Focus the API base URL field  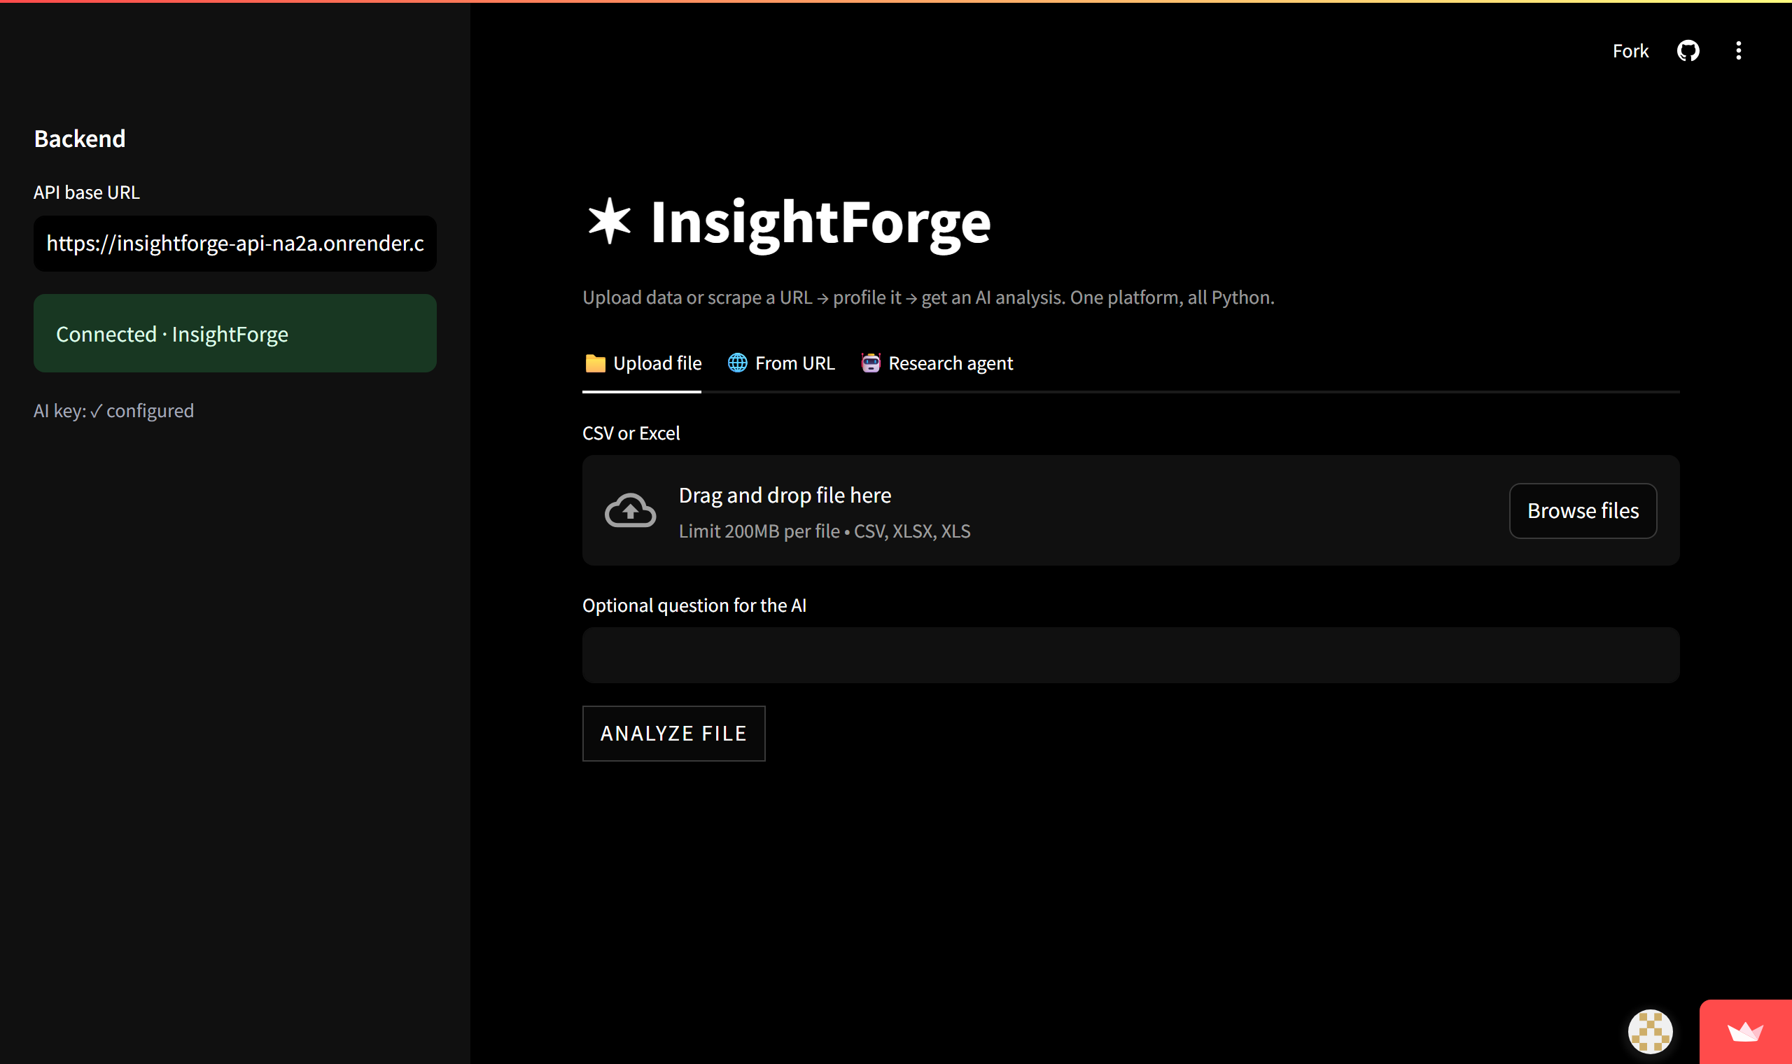[235, 244]
